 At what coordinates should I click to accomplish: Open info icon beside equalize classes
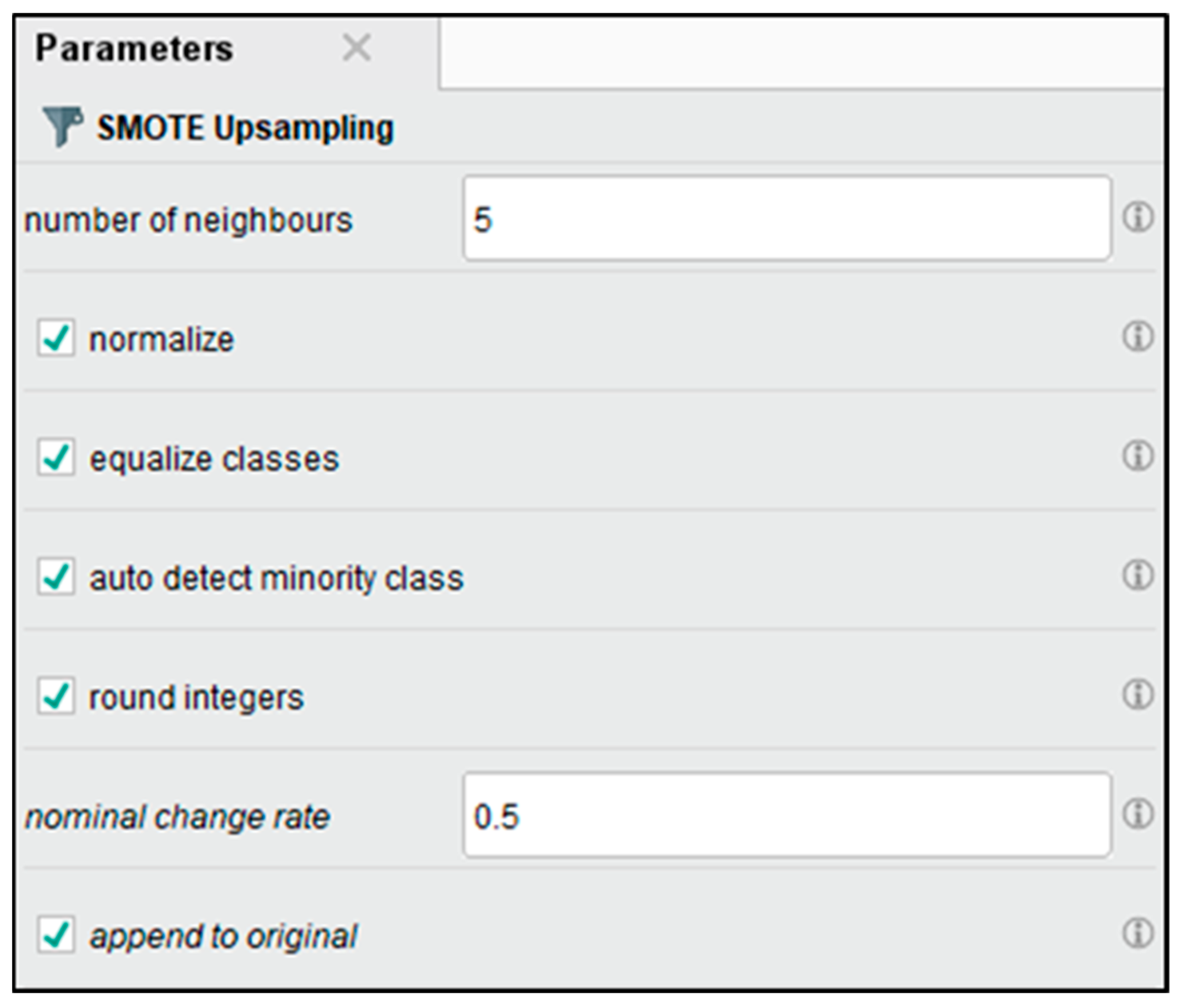coord(1138,457)
